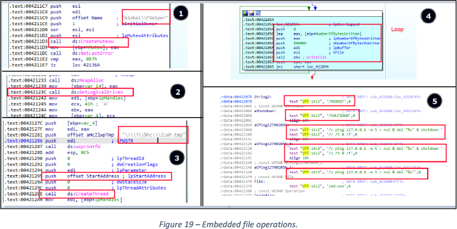Select the CreateMutexW call

(88, 42)
